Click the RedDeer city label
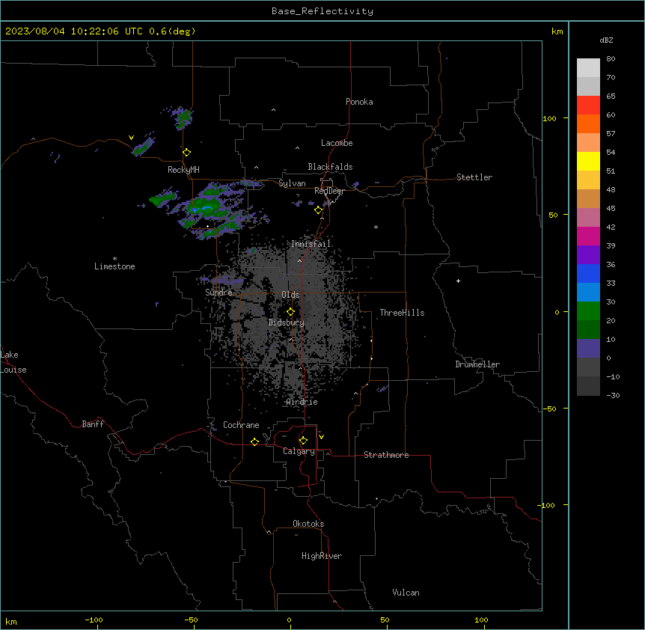Screen dimensions: 645x630 [x=329, y=191]
